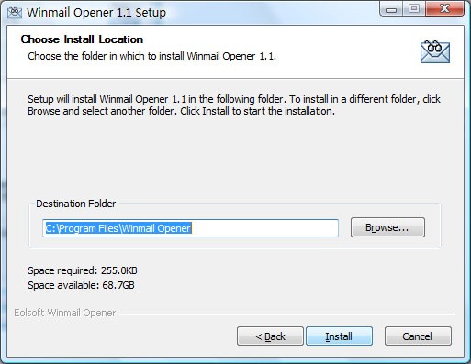This screenshot has width=471, height=364.
Task: Close the setup wizard with the X
Action: [x=444, y=8]
